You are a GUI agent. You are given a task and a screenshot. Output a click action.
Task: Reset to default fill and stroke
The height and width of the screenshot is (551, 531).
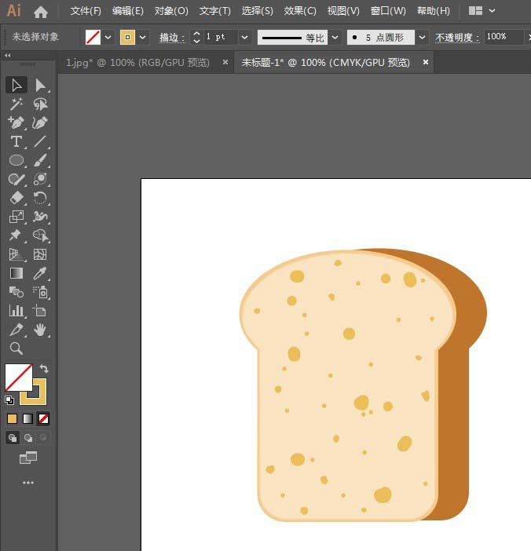point(9,400)
